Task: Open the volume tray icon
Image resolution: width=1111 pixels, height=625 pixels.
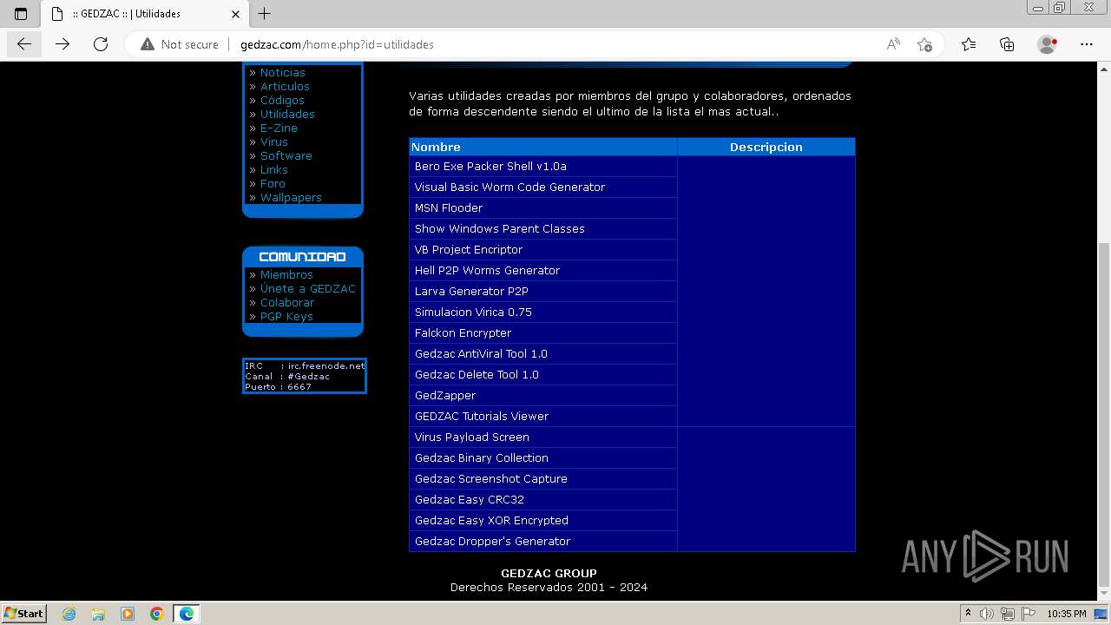Action: [985, 614]
